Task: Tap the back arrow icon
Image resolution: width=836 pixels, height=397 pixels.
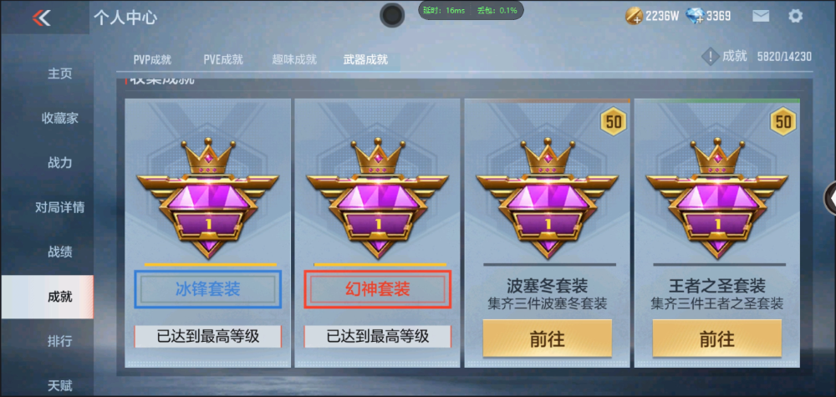Action: click(42, 18)
